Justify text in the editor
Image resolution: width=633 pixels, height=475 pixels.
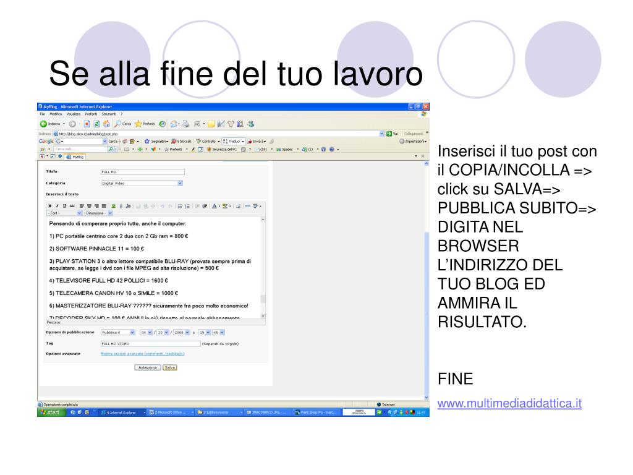click(104, 206)
